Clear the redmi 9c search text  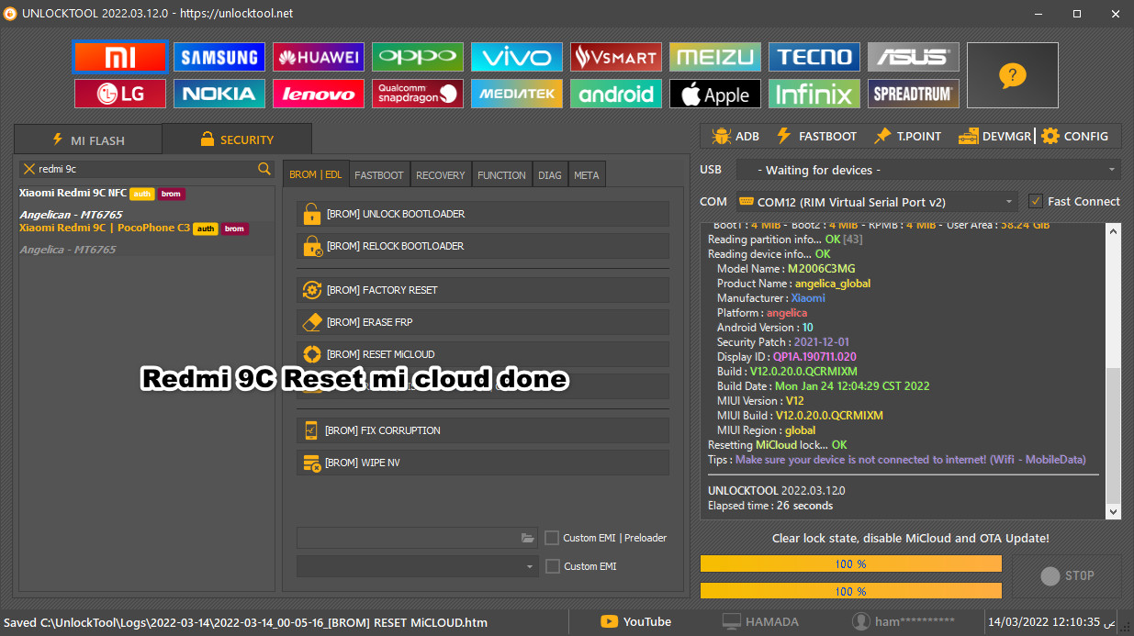click(29, 169)
